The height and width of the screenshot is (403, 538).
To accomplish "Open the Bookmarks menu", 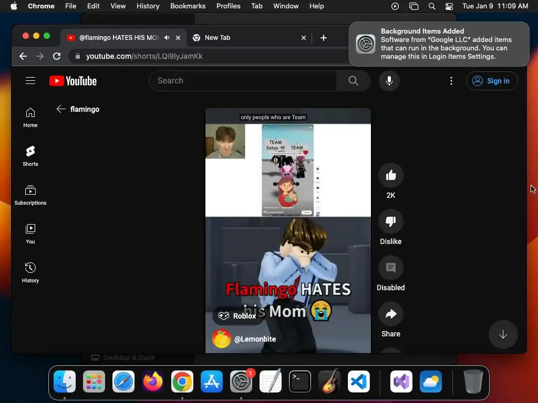I will point(188,6).
